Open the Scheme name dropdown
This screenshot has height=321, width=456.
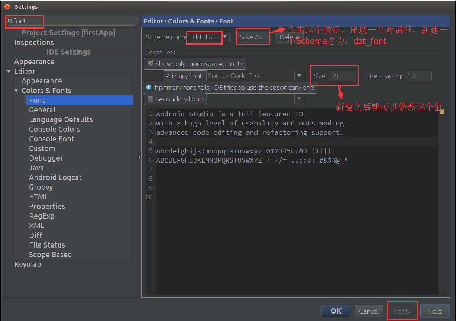[x=225, y=37]
